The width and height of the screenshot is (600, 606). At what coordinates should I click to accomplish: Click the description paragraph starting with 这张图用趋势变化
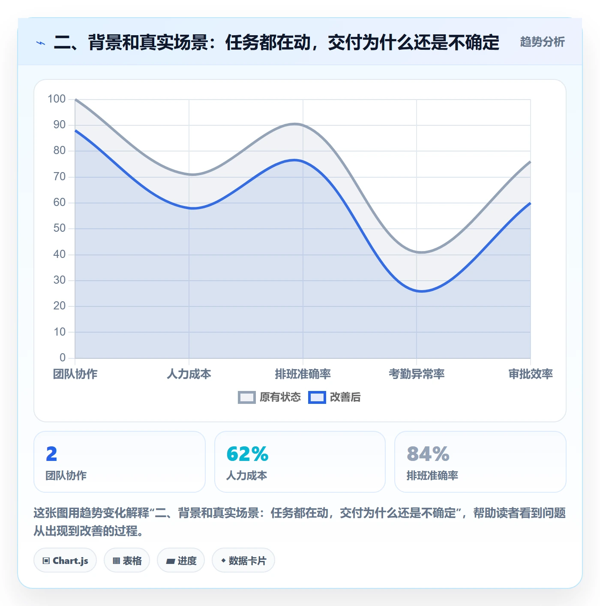tap(300, 522)
